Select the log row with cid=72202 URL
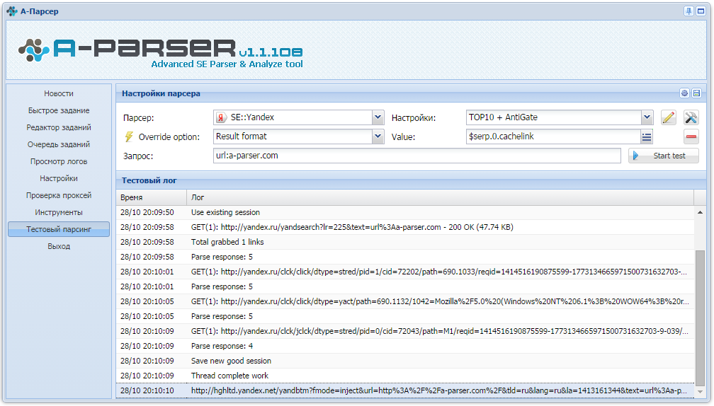Image resolution: width=714 pixels, height=406 pixels. [405, 272]
